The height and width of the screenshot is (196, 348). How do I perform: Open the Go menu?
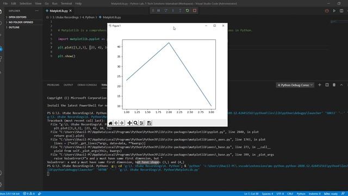tap(47, 4)
